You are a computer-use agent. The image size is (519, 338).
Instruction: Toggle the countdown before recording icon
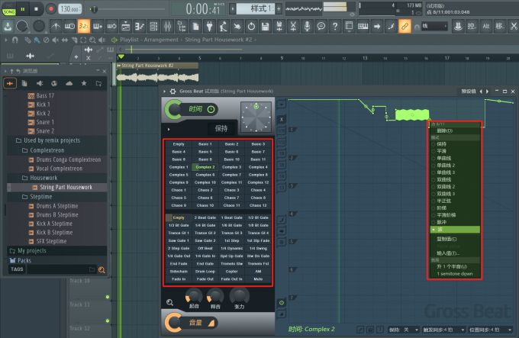(84, 26)
